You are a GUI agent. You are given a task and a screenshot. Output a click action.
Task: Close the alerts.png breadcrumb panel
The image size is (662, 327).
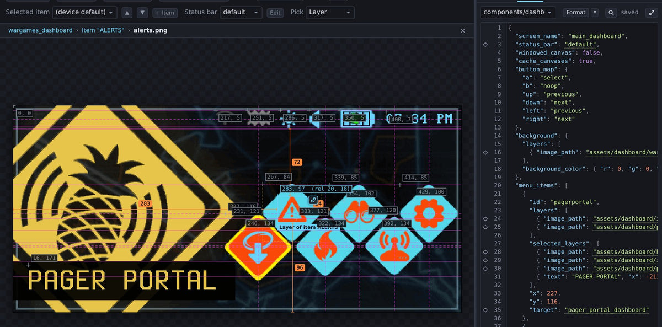[x=463, y=31]
